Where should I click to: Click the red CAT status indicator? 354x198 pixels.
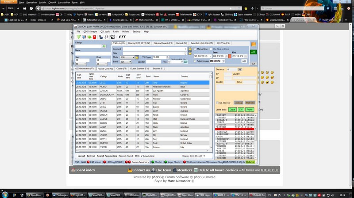point(88,162)
